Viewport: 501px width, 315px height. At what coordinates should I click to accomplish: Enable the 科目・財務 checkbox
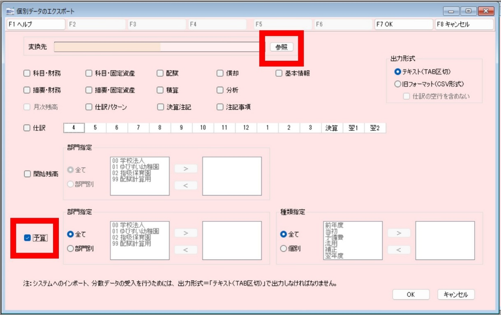point(28,74)
